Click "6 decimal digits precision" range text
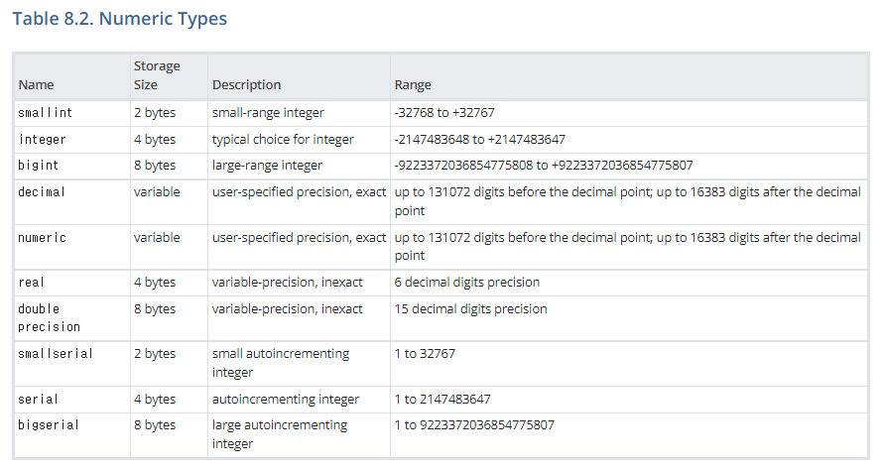The height and width of the screenshot is (469, 882). click(467, 283)
